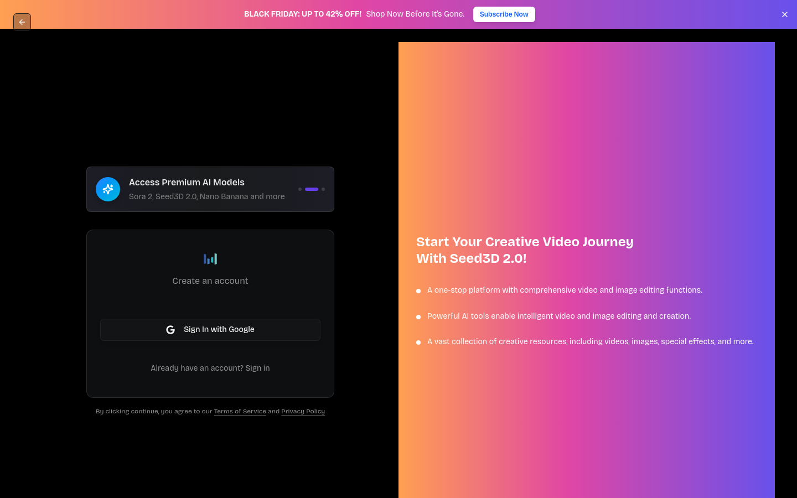Click the Access Premium AI Models heading
The width and height of the screenshot is (797, 498).
pyautogui.click(x=187, y=182)
